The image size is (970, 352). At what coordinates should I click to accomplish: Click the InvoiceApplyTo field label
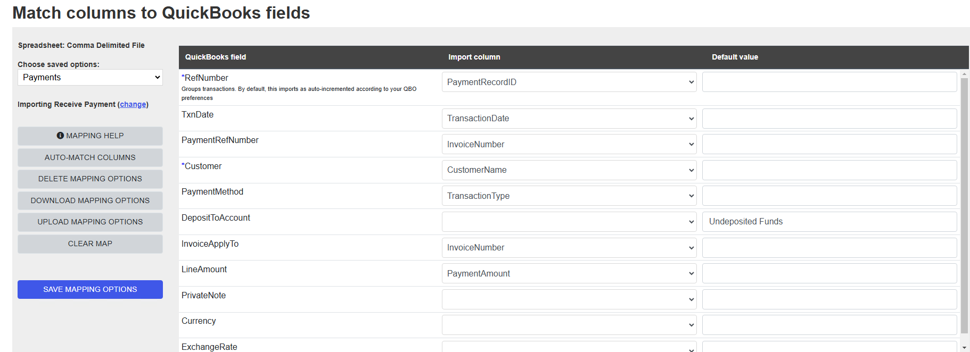pos(210,244)
